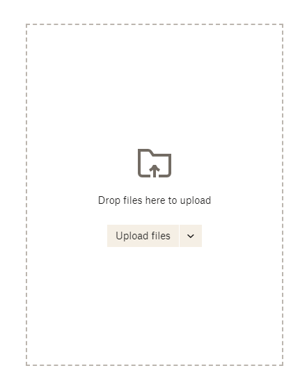Open the upload options dropdown arrow
This screenshot has height=391, width=307.
point(191,236)
